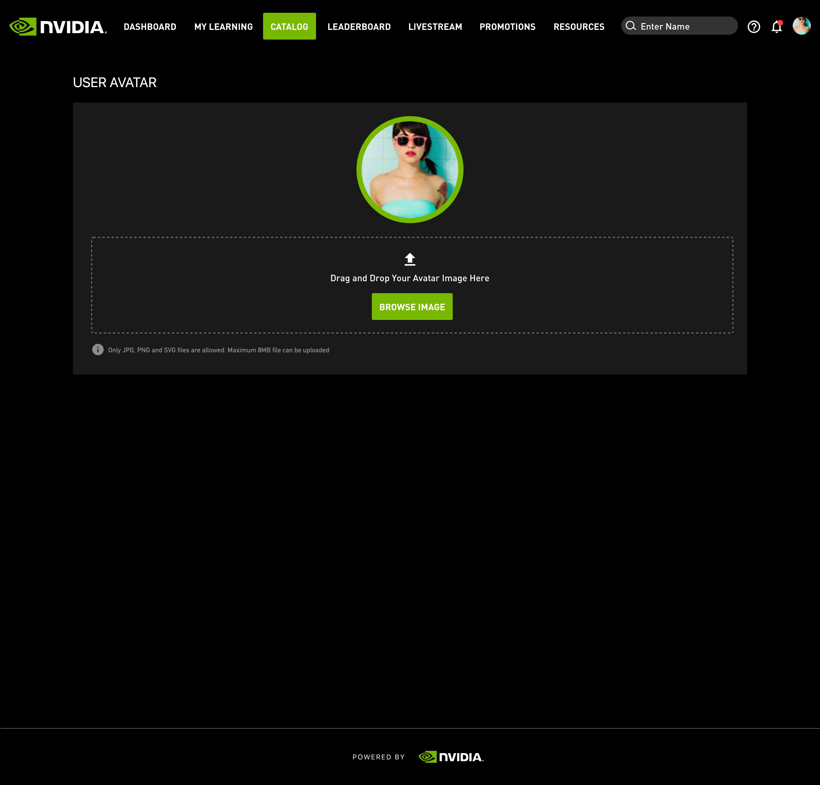Open the help question mark icon
The height and width of the screenshot is (785, 820).
click(754, 27)
